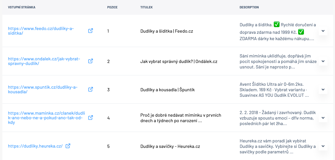Image resolution: width=335 pixels, height=160 pixels.
Task: Click the Description column header
Action: coord(249,7)
